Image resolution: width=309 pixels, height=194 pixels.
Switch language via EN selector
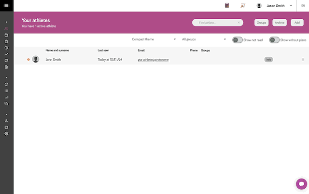[x=302, y=6]
